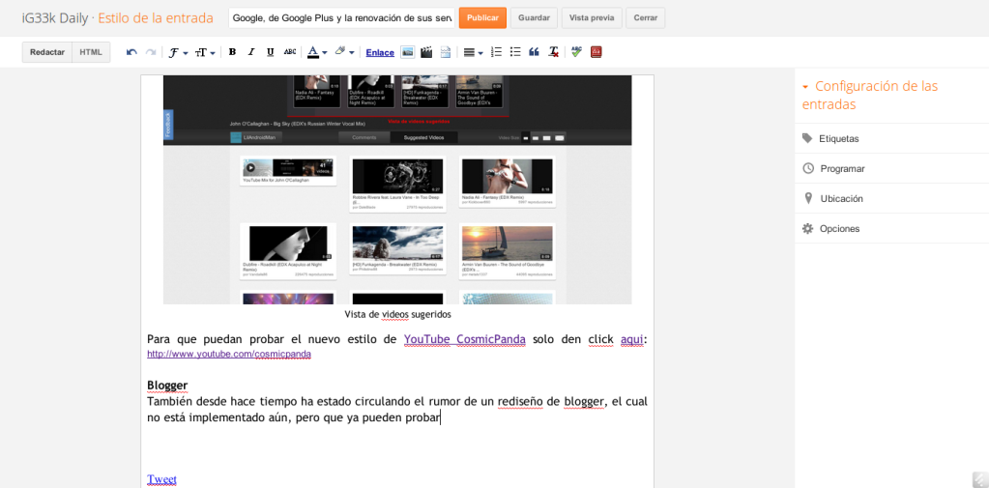Format as quote using quotation icon

534,52
